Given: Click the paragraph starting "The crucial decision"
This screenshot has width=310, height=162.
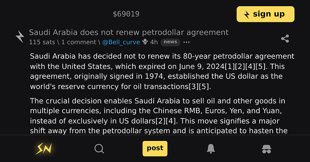Looking at the screenshot, I should (x=159, y=116).
